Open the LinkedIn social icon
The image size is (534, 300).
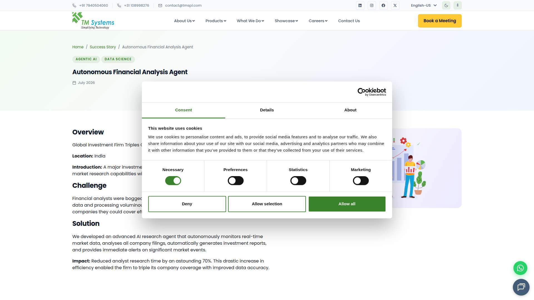tap(360, 6)
